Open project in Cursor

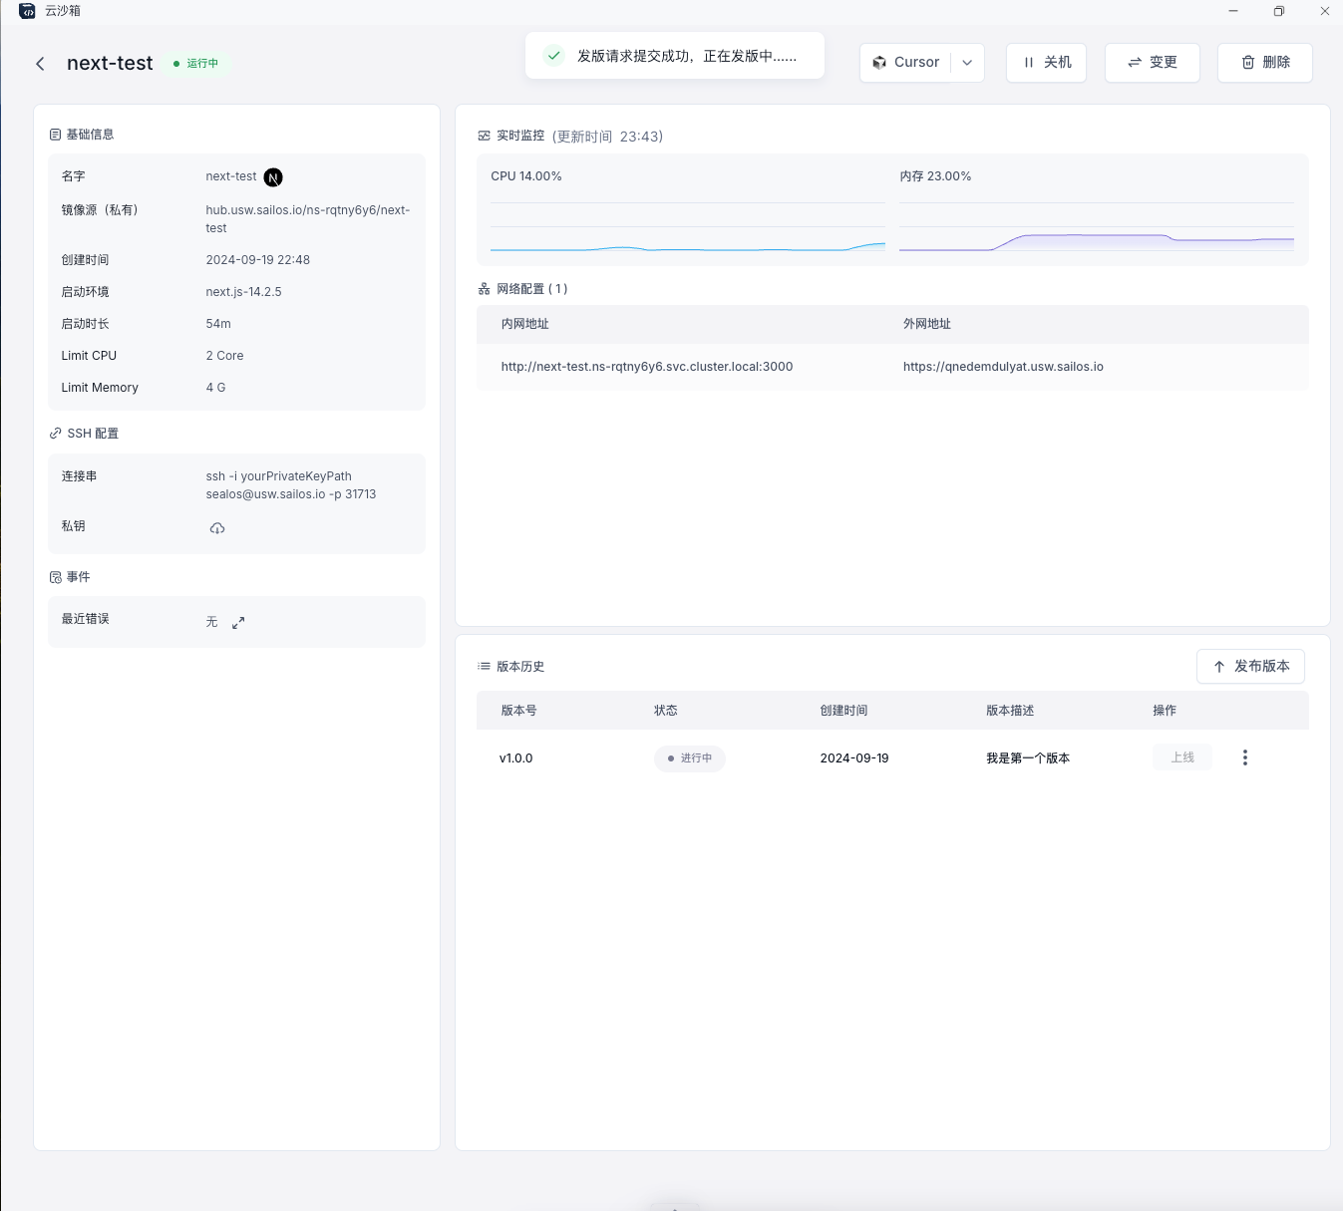905,63
